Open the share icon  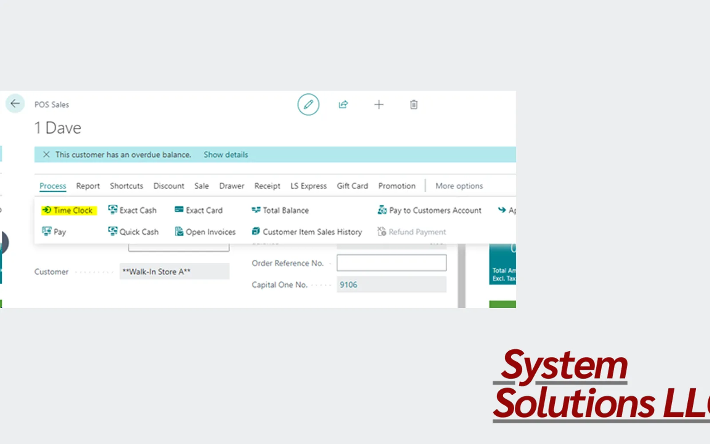(343, 105)
